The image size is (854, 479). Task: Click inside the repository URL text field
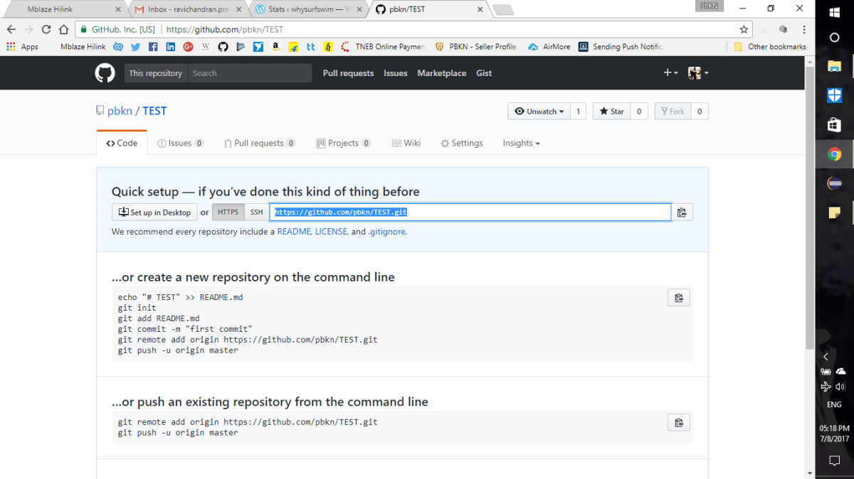pyautogui.click(x=470, y=212)
